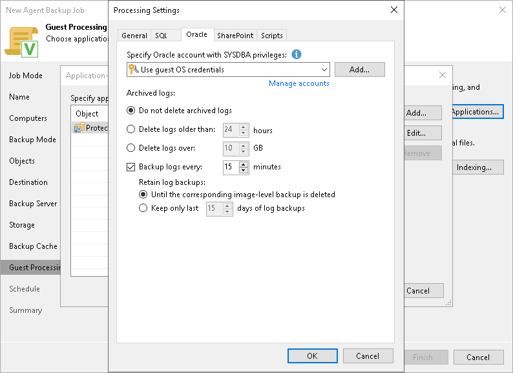Open the Scripts tab
This screenshot has width=513, height=373.
pos(272,36)
